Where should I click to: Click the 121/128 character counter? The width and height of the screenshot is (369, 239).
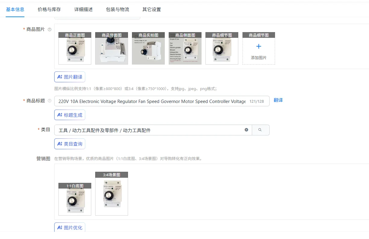tap(257, 101)
